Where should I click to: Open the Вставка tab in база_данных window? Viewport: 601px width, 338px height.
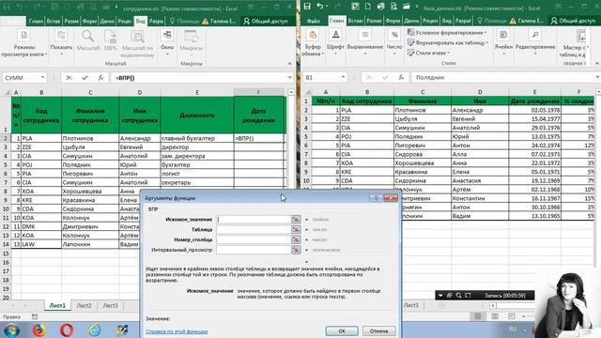pos(355,21)
